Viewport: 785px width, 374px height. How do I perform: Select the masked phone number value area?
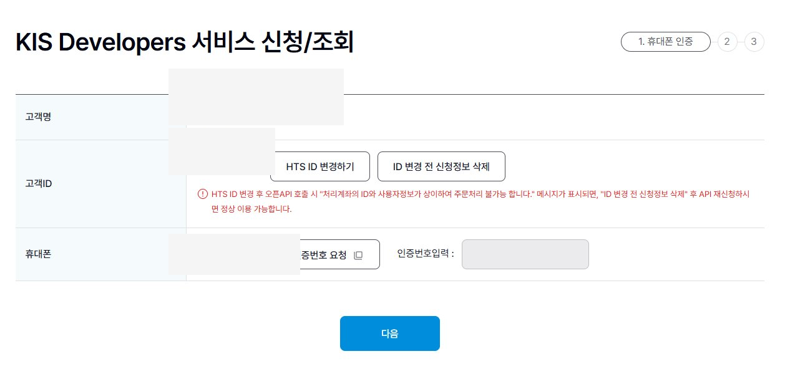pos(234,254)
